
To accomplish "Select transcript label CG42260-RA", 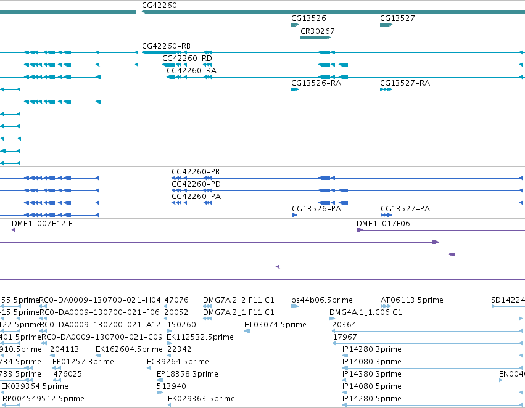I will (191, 71).
